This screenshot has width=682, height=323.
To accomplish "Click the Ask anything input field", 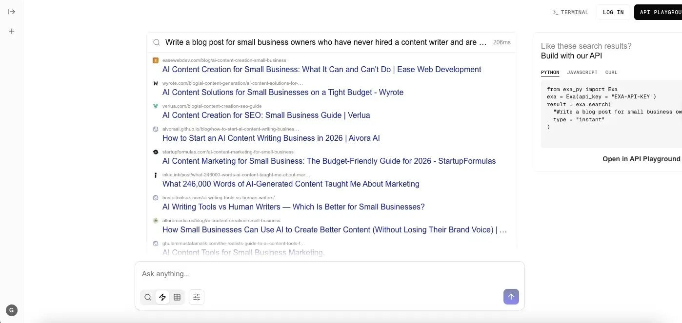I will coord(329,274).
